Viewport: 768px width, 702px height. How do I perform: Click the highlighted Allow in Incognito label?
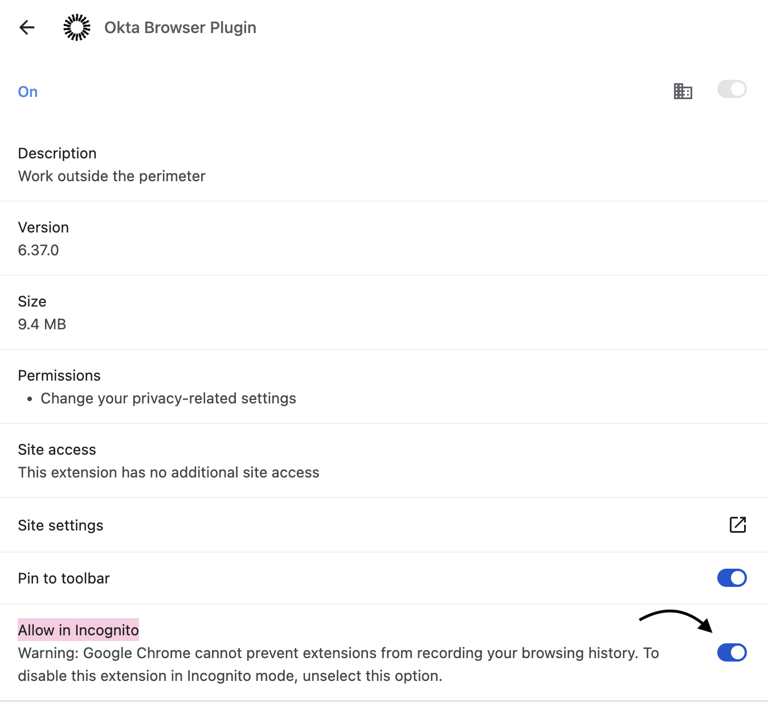[79, 630]
